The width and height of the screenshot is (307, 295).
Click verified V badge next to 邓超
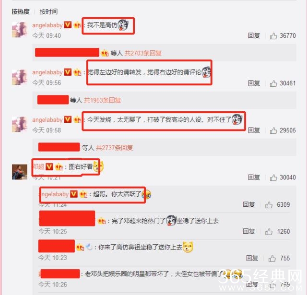click(x=49, y=167)
